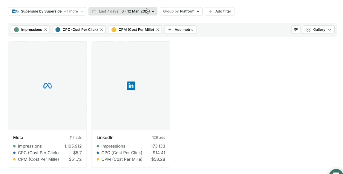Select the Meta card title
343x174 pixels.
click(x=18, y=138)
